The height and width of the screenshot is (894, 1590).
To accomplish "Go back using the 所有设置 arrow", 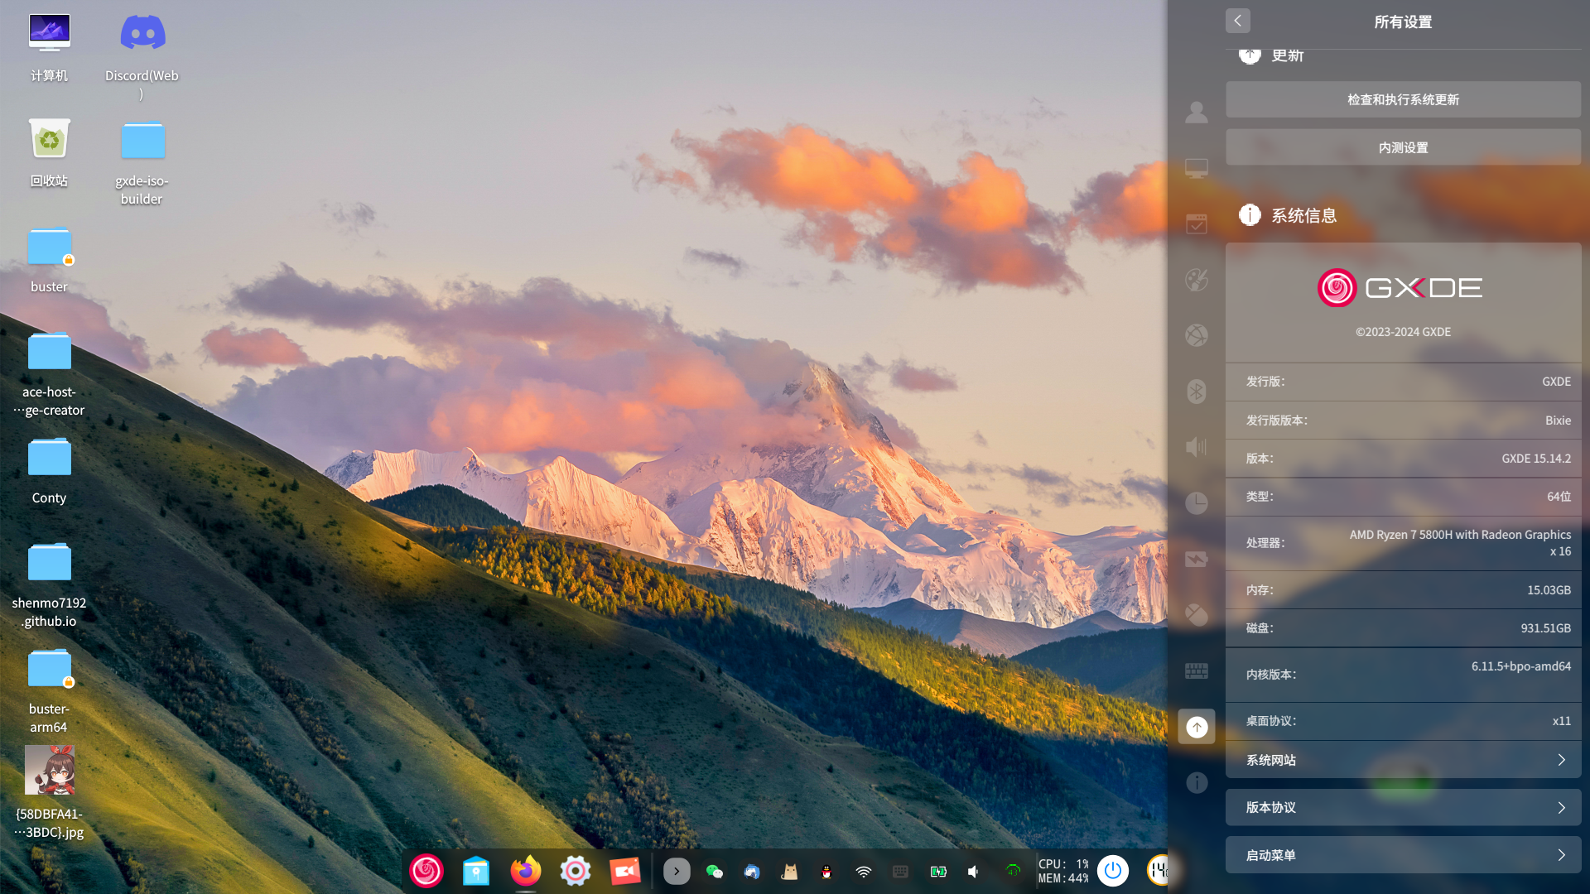I will 1238,21.
